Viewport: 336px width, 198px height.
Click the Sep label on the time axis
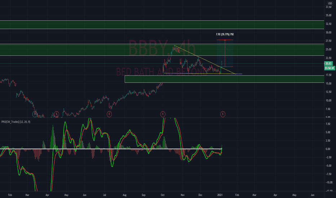143,195
